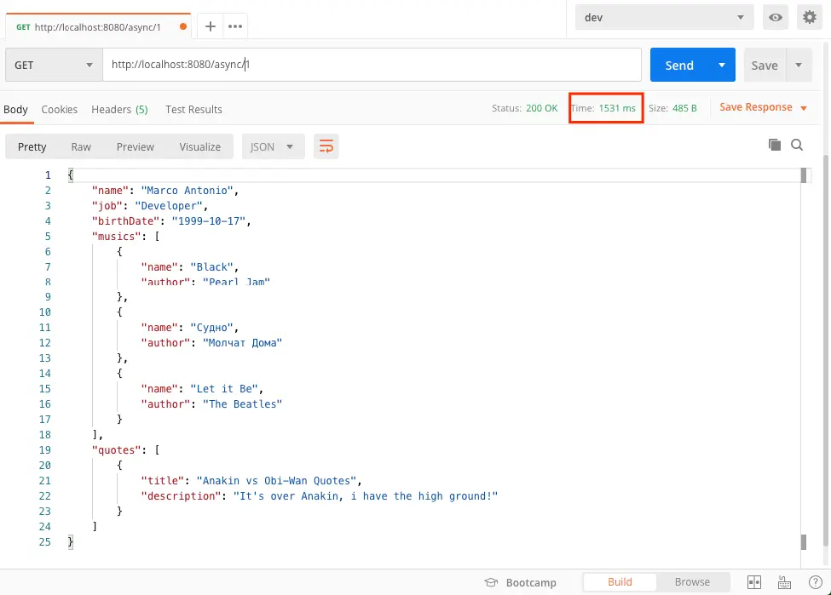Open manage environments gear icon
Viewport: 831px width, 595px height.
[810, 18]
